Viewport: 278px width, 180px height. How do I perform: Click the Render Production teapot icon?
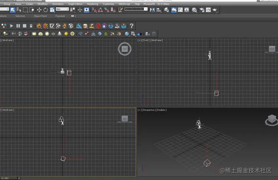click(215, 10)
